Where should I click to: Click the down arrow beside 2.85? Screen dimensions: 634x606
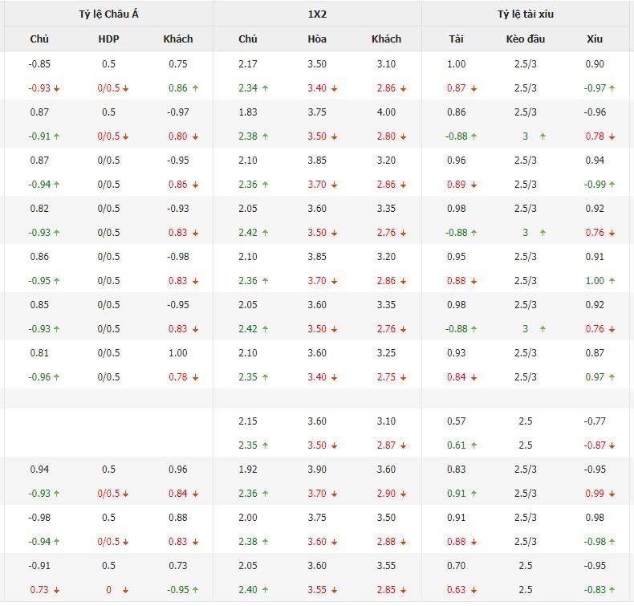pos(404,590)
